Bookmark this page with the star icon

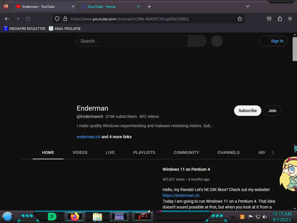pyautogui.click(x=240, y=19)
